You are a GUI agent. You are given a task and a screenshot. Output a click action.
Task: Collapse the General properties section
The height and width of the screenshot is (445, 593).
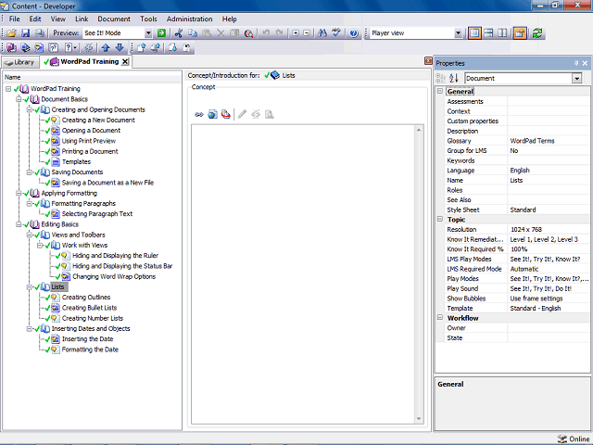[440, 91]
